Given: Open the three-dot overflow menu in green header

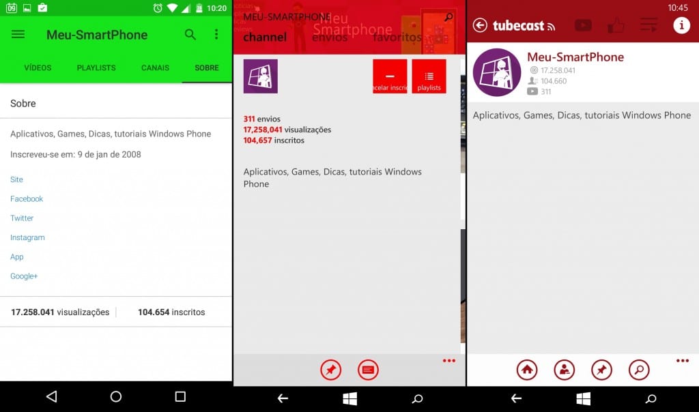Looking at the screenshot, I should [x=216, y=34].
